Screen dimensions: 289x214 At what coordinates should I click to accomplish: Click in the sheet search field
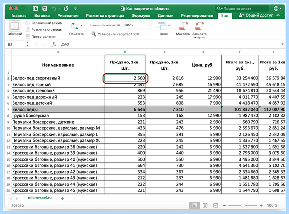(242, 9)
